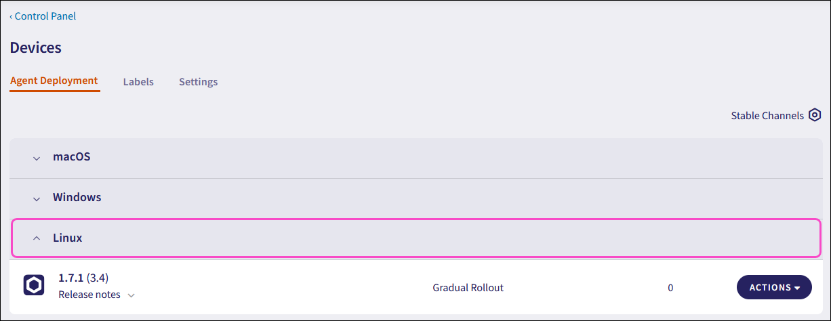Open the ACTIONS dropdown button

pos(774,287)
